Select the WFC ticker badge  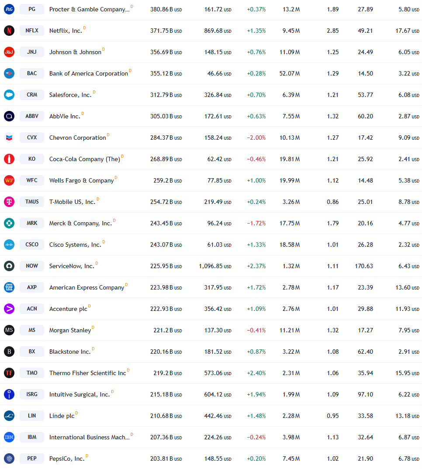[32, 180]
